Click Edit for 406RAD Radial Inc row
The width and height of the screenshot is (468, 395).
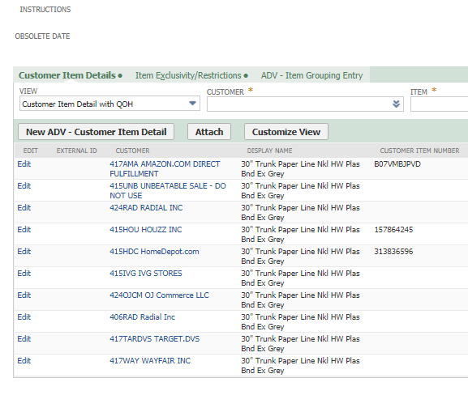point(24,316)
